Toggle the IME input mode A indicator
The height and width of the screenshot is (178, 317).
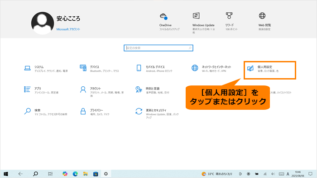click(288, 174)
